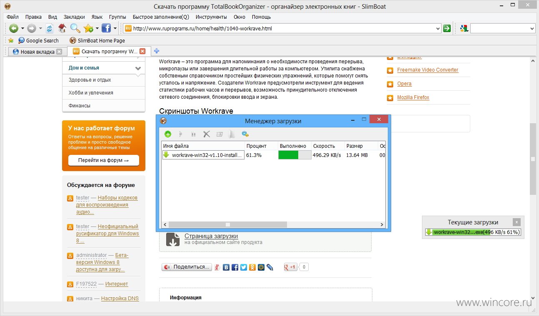Open address bar URL history dropdown
Viewport: 539px width, 316px height.
tap(437, 29)
